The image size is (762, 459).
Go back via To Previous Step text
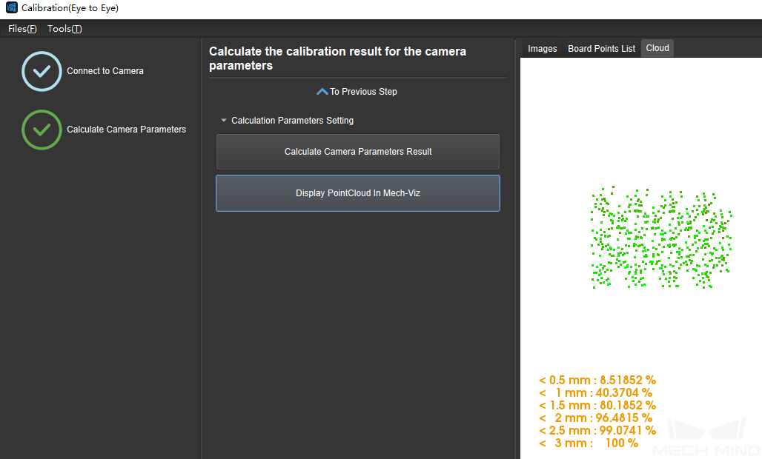coord(363,92)
